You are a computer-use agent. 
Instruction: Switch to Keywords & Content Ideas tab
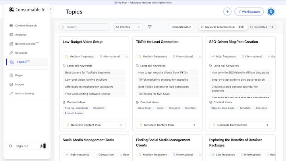point(222,27)
